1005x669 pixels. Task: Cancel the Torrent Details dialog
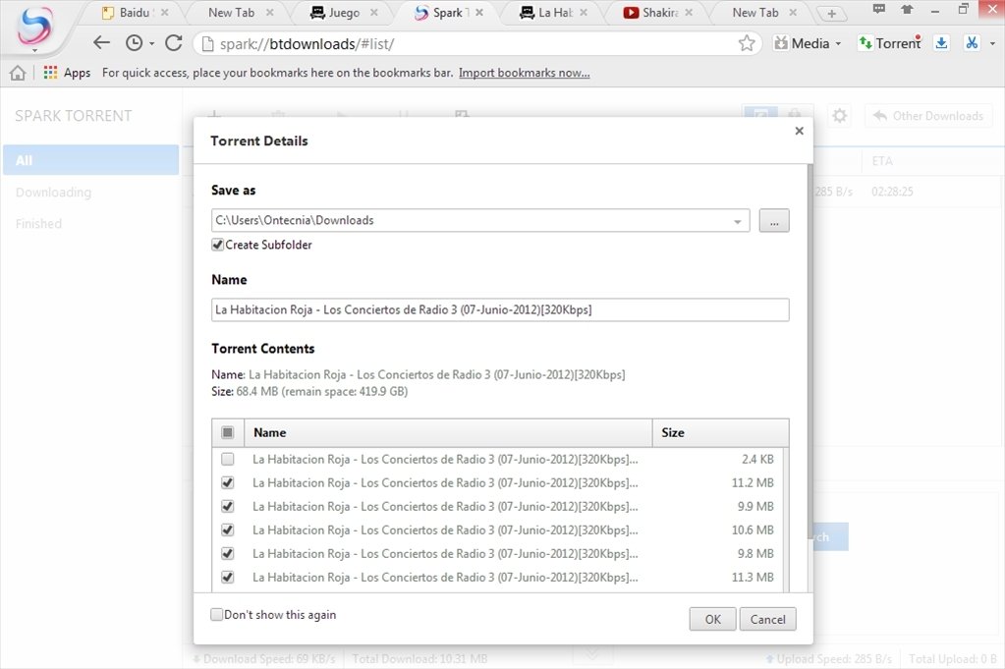pos(767,619)
